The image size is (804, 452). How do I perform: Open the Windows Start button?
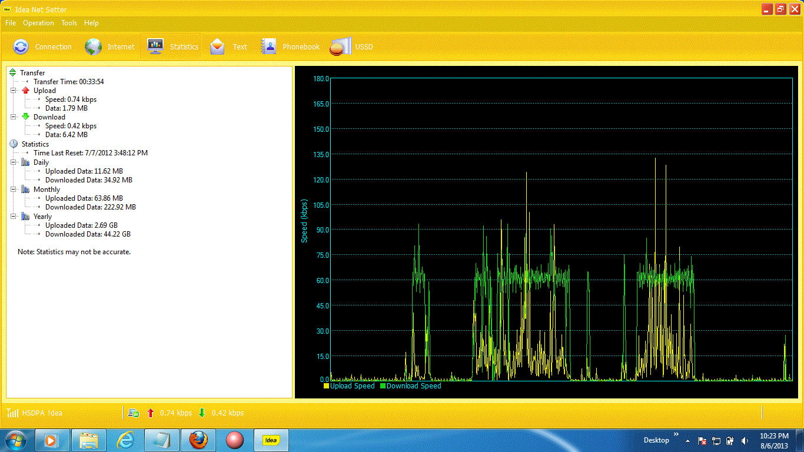15,440
